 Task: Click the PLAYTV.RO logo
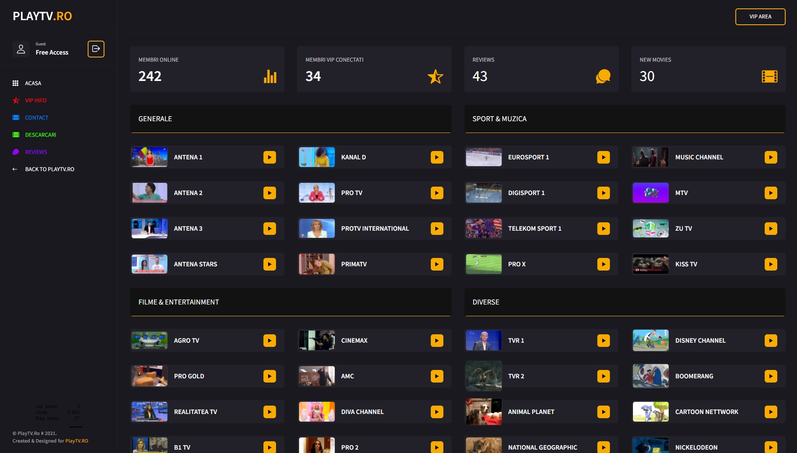click(x=42, y=16)
